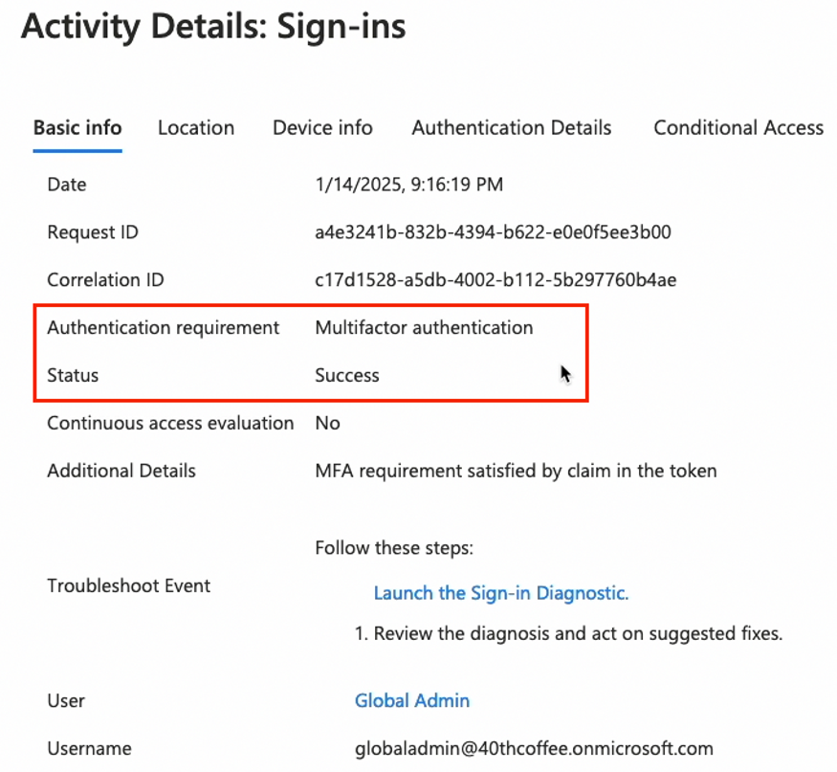Open the Global Admin user link
837x772 pixels.
412,700
